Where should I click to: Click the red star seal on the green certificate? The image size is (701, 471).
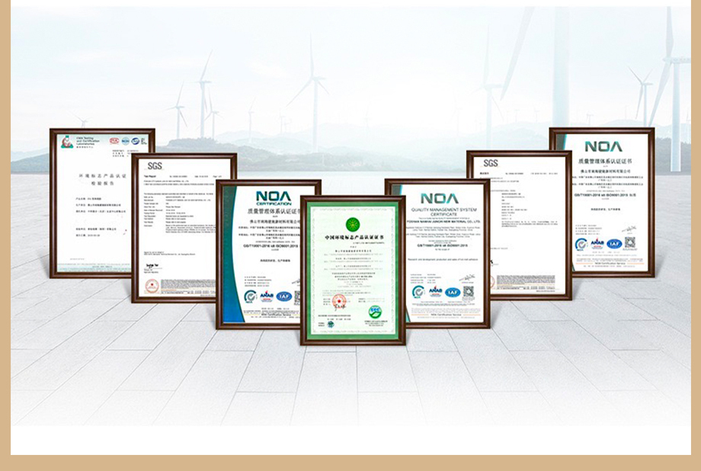coord(338,303)
